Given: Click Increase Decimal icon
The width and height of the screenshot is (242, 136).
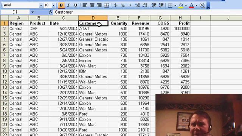Looking at the screenshot, I should click(x=137, y=5).
